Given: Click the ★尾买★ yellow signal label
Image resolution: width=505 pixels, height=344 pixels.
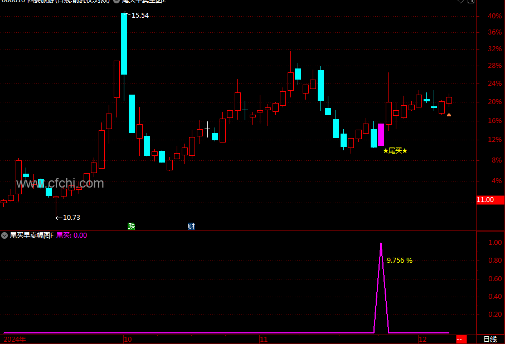Looking at the screenshot, I should [395, 151].
